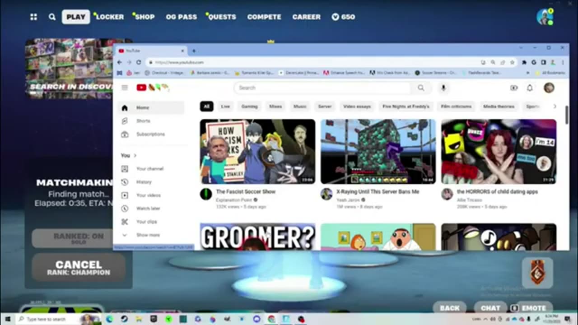Reload the page in Chrome
578x325 pixels.
click(139, 62)
